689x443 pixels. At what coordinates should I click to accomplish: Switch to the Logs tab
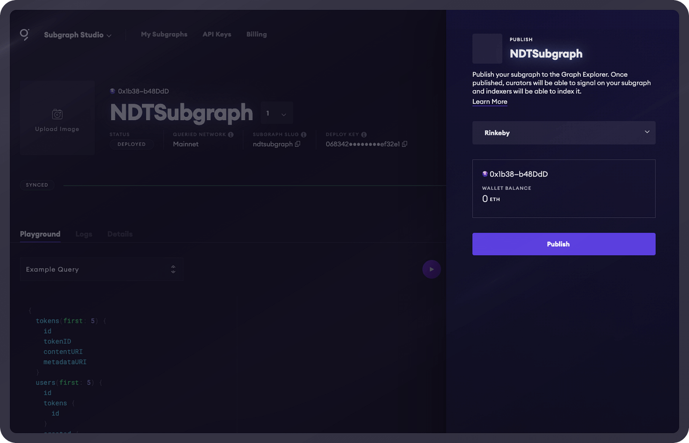point(84,234)
